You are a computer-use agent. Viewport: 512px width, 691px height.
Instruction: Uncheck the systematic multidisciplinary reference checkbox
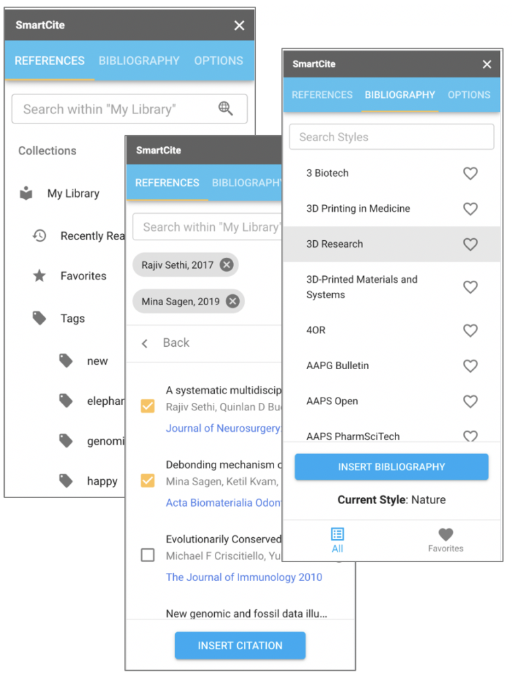coord(148,406)
